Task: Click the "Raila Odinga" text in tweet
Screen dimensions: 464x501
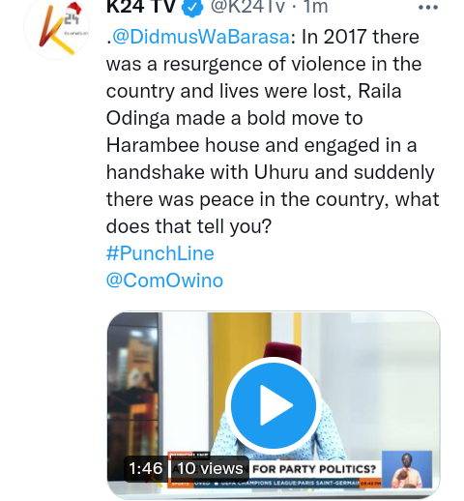Action: pos(254,104)
